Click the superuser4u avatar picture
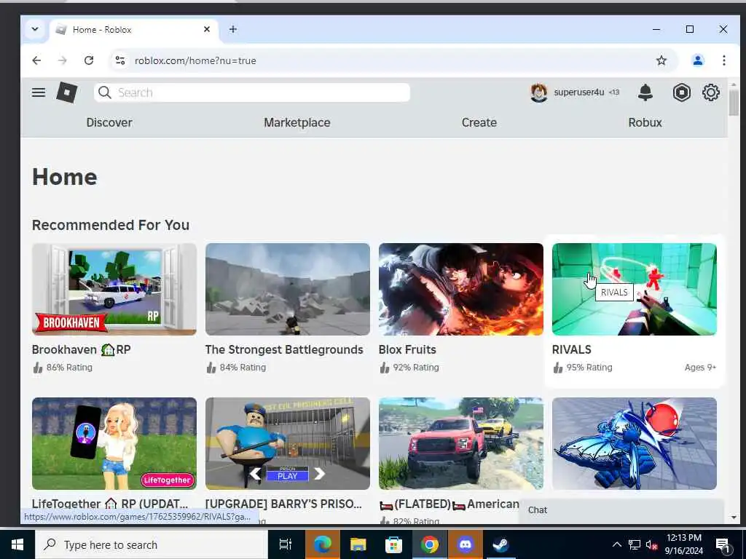Screen dimensions: 746x559 538,92
